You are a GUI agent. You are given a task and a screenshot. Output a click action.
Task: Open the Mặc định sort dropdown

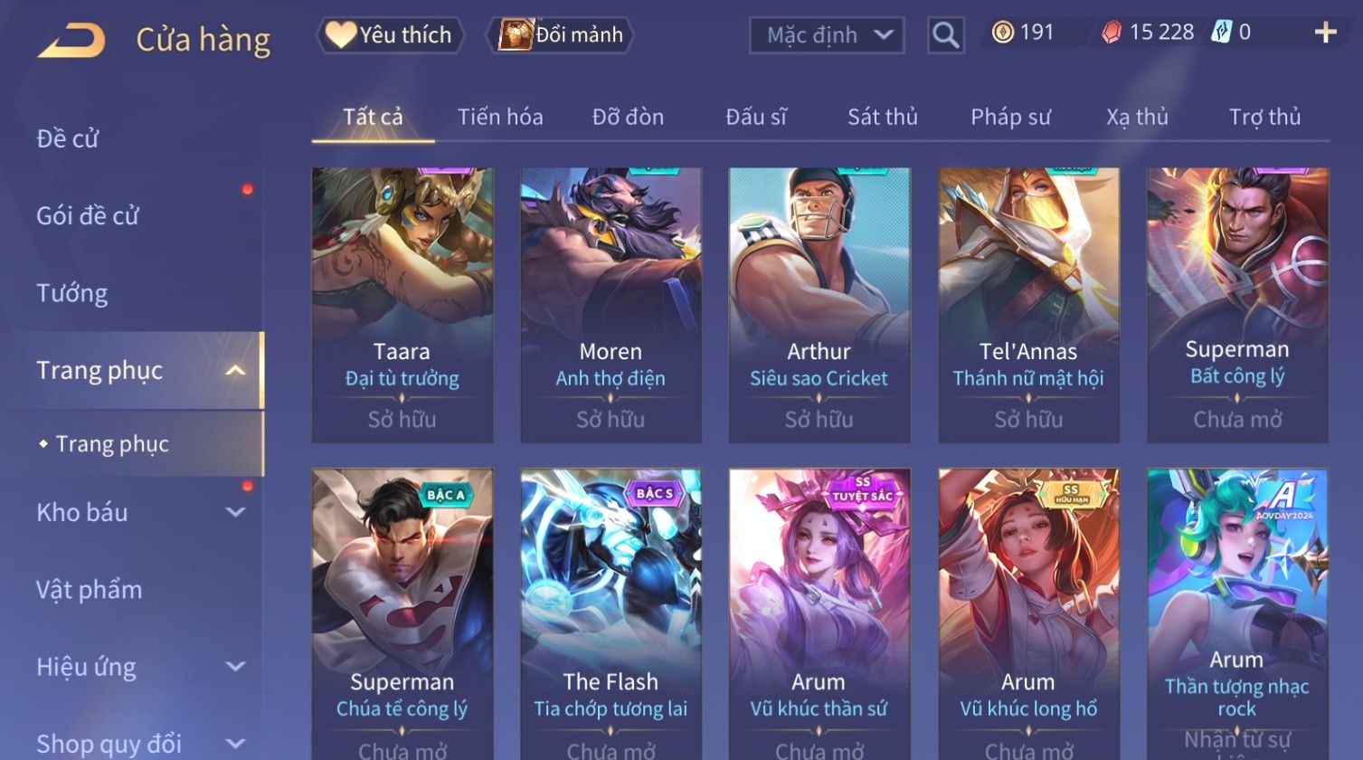[x=826, y=35]
